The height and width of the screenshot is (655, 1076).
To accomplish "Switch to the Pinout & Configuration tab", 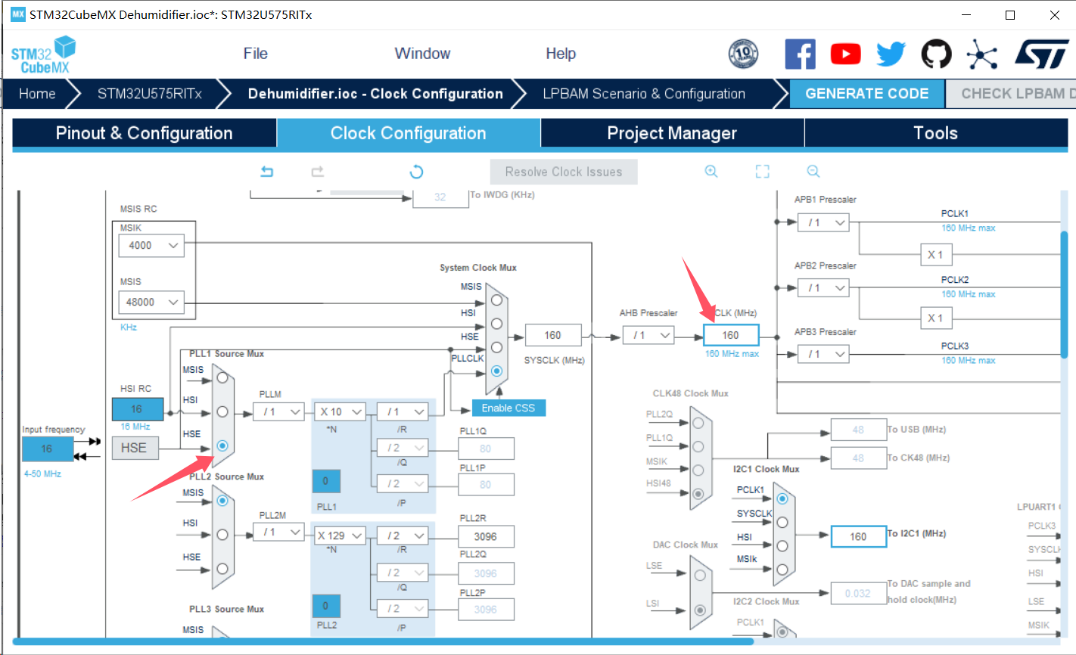I will [145, 133].
